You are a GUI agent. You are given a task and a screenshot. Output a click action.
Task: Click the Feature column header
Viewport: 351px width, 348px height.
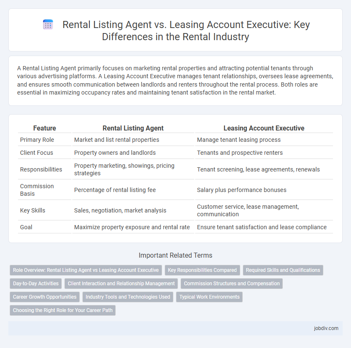click(x=45, y=128)
